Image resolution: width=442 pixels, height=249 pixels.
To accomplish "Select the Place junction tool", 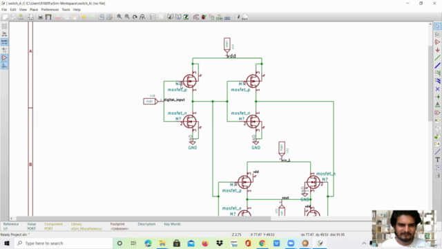I will (x=437, y=97).
